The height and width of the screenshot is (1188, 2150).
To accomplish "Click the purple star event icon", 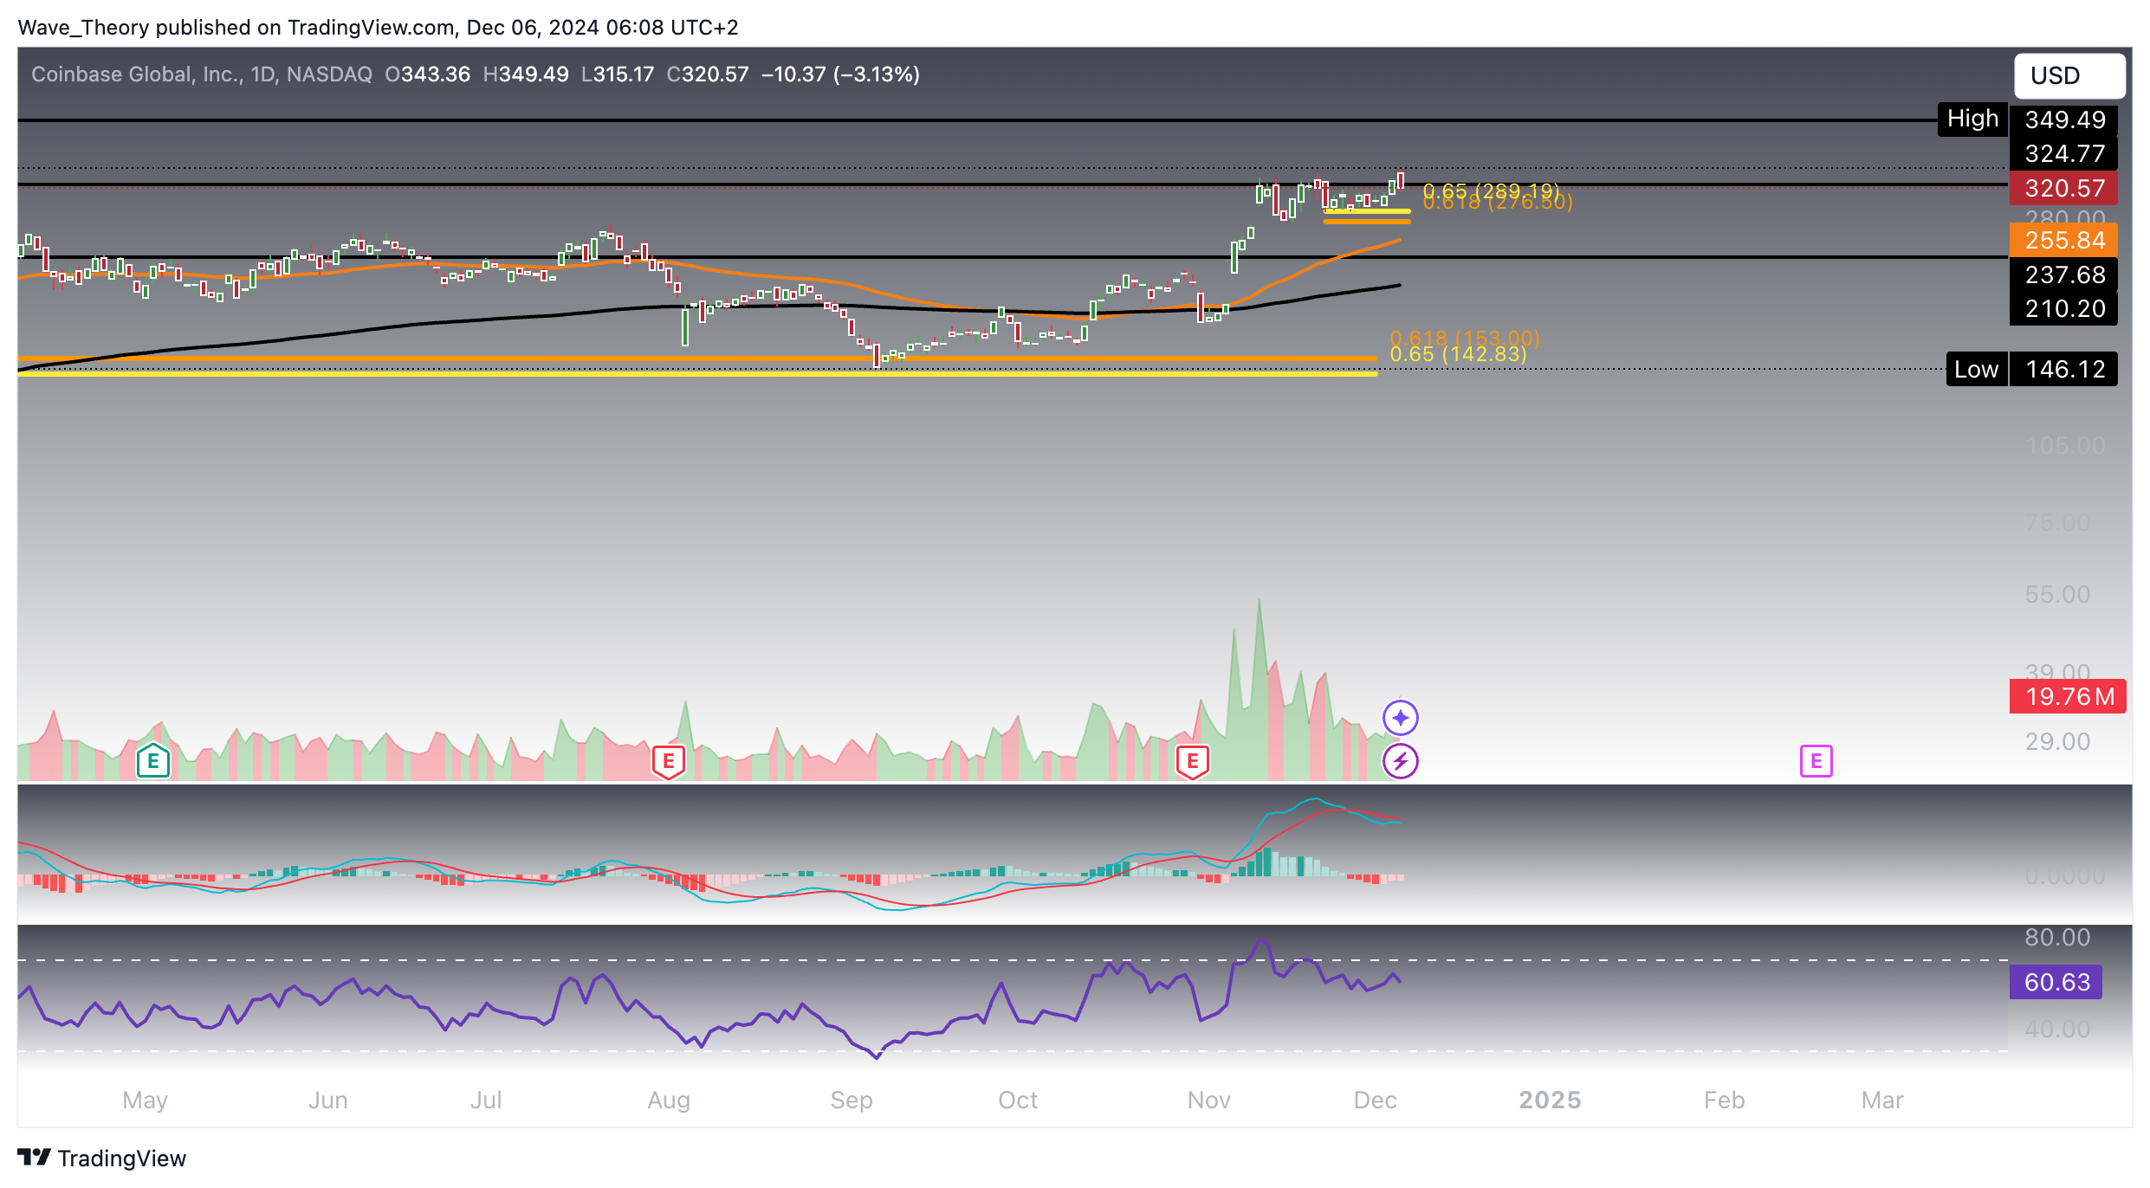I will coord(1401,718).
